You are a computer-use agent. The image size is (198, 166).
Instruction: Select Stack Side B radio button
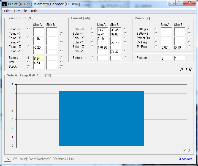pos(61,67)
